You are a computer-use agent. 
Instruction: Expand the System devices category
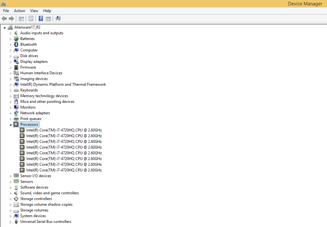[10, 216]
